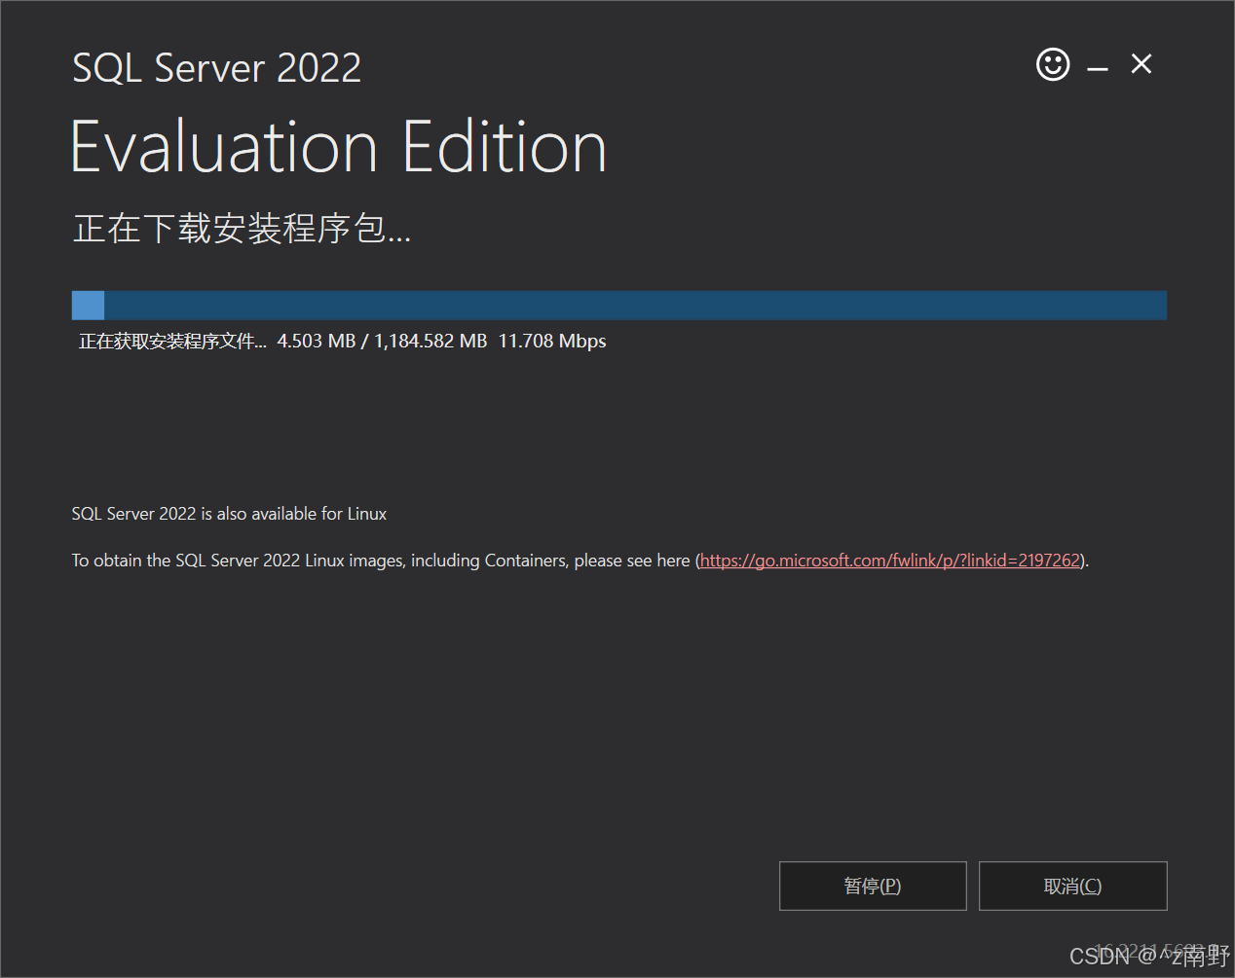The width and height of the screenshot is (1235, 978).
Task: Click the blue download progress bar
Action: point(618,305)
